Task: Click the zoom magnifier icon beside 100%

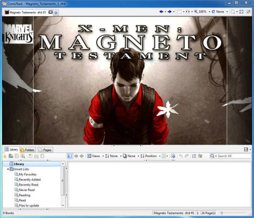Action: (x=196, y=12)
